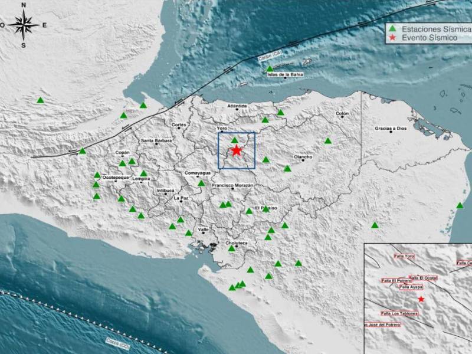Viewport: 472px width, 354px height.
Task: Click the Falla Ayapa label
Action: point(411,287)
